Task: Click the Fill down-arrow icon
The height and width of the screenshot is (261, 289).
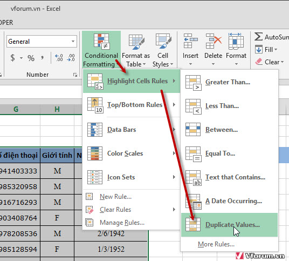Action: (x=259, y=49)
